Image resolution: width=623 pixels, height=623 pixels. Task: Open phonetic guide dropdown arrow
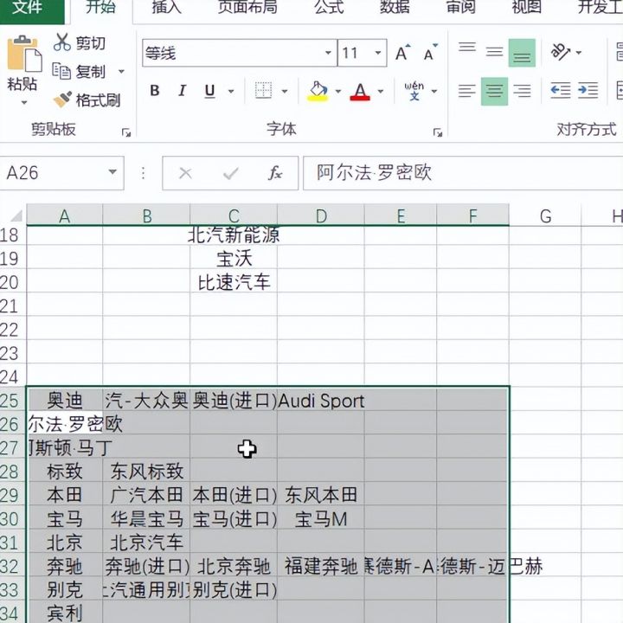tap(434, 92)
